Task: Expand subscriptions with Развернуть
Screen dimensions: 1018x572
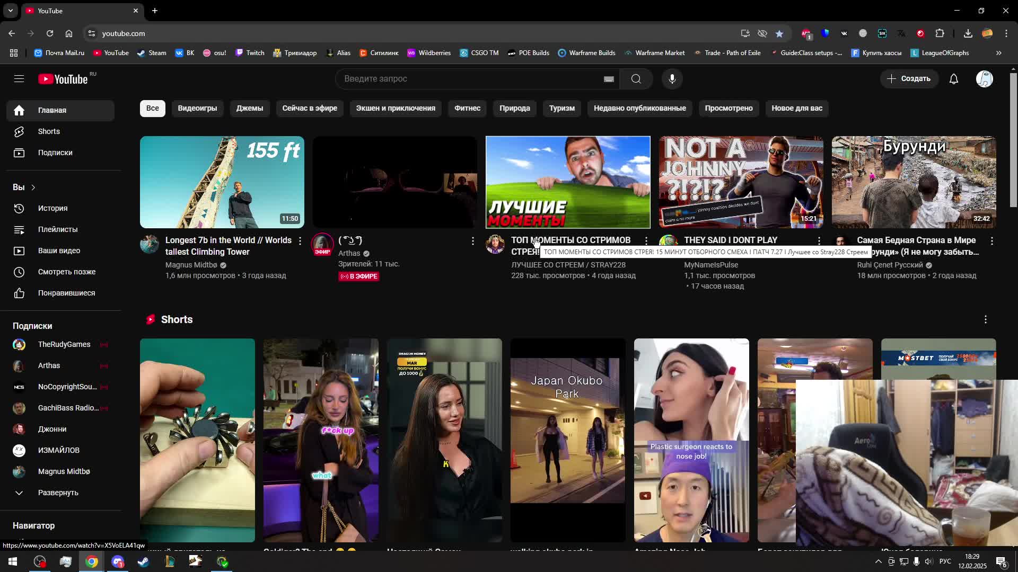Action: pos(60,493)
